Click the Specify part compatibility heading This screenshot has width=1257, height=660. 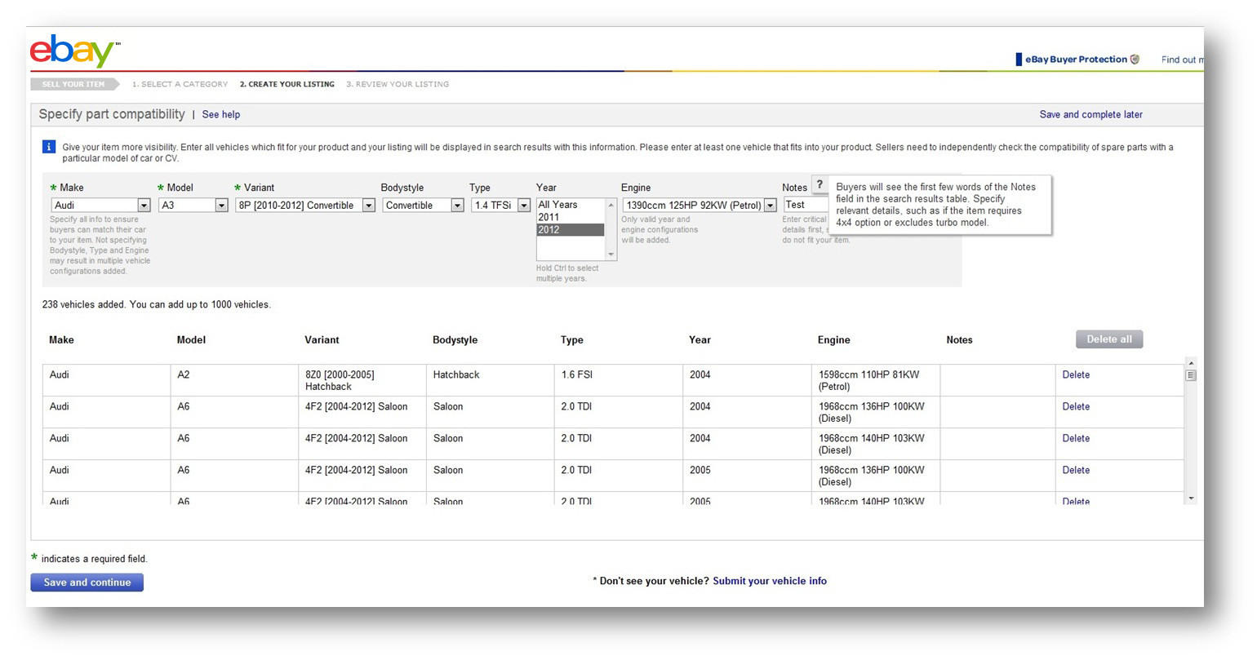112,114
